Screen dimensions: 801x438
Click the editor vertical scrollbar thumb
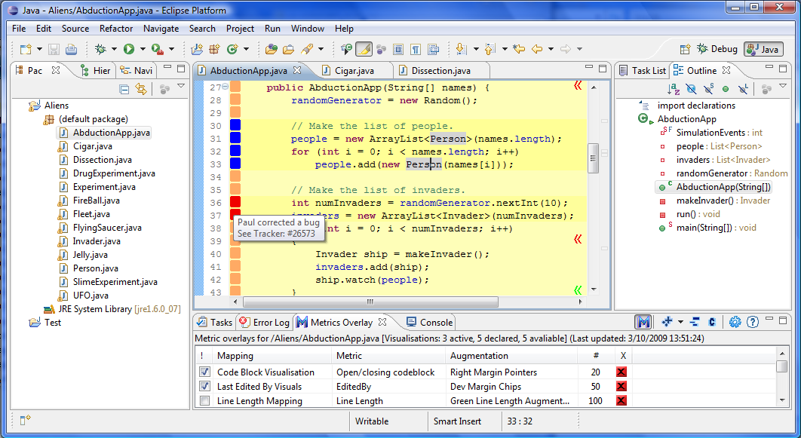[x=594, y=158]
